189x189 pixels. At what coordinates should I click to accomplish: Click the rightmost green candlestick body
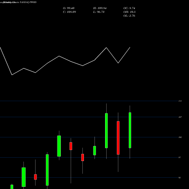(130, 130)
